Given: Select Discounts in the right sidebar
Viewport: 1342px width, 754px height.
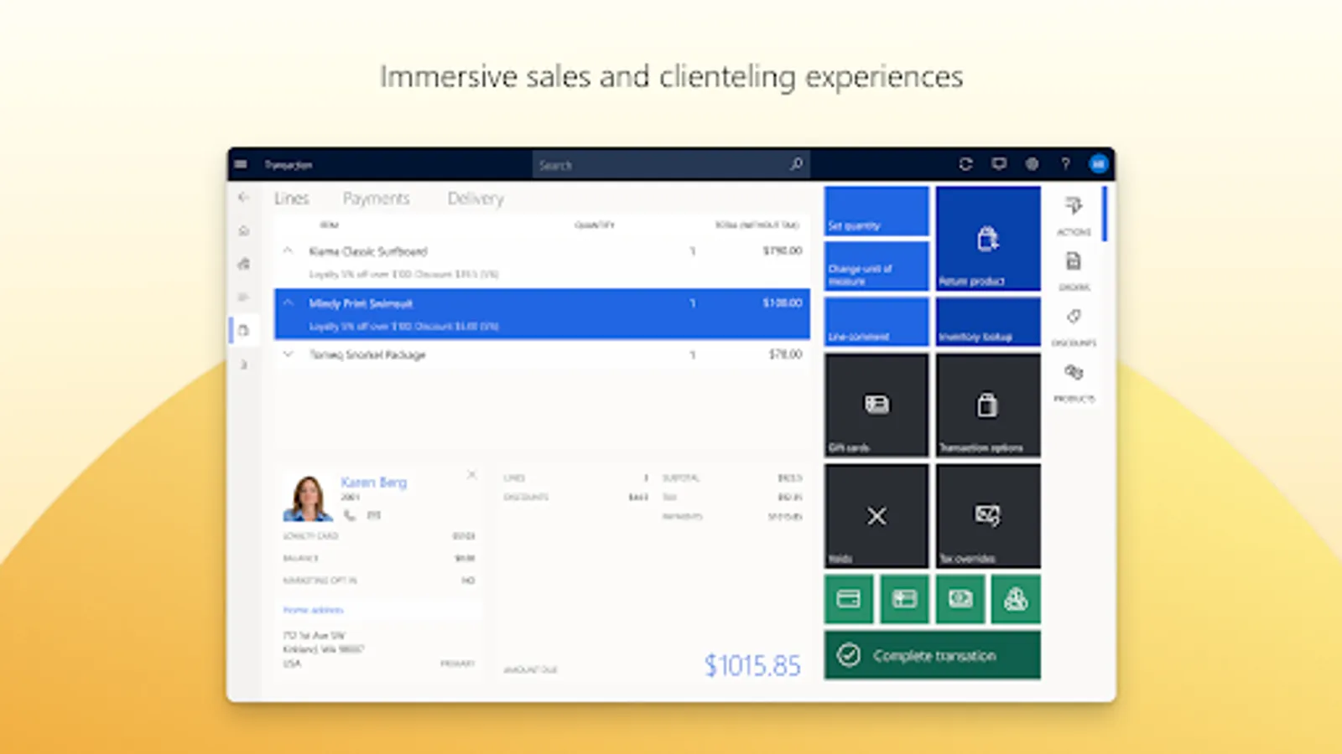Looking at the screenshot, I should coord(1074,325).
